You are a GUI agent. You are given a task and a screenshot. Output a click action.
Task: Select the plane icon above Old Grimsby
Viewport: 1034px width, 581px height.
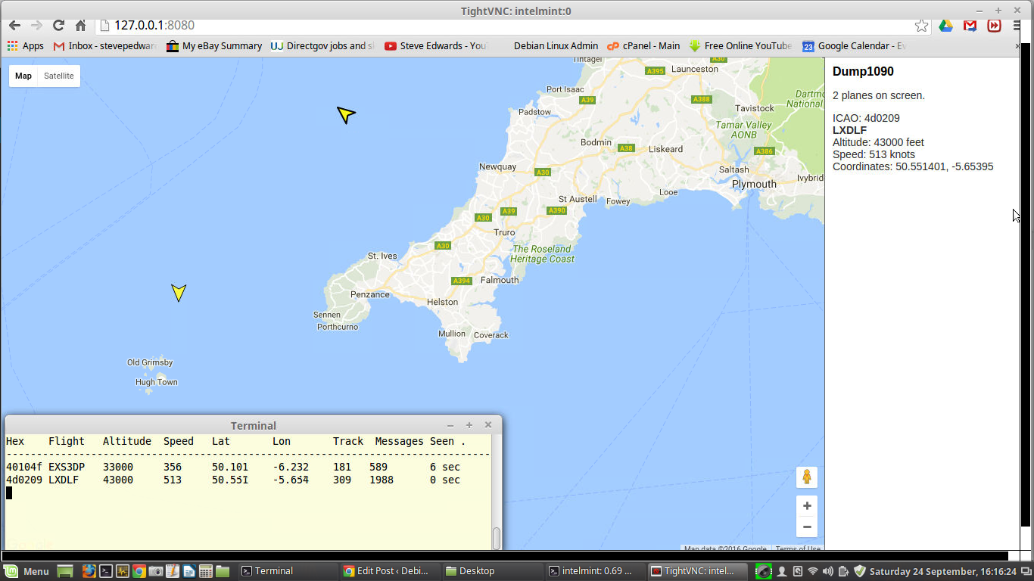179,292
